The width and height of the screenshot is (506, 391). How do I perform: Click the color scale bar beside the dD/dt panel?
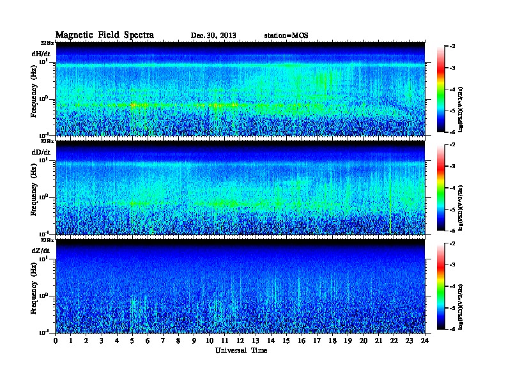tap(441, 187)
